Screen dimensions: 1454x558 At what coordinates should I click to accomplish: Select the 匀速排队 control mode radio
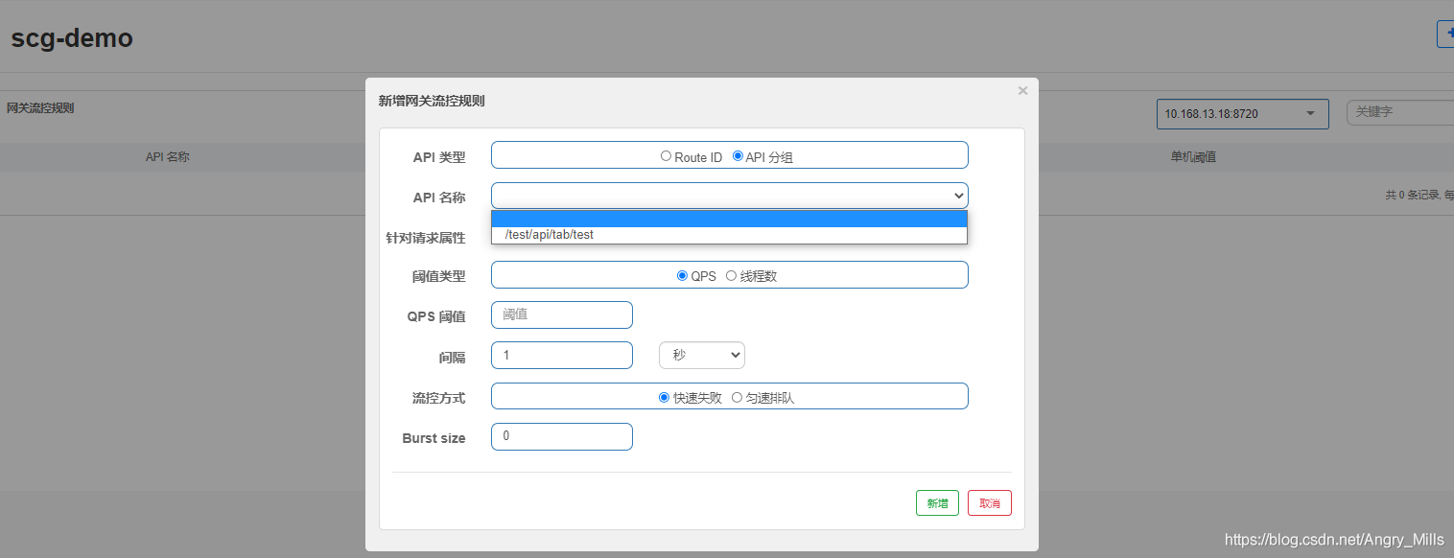(x=737, y=397)
